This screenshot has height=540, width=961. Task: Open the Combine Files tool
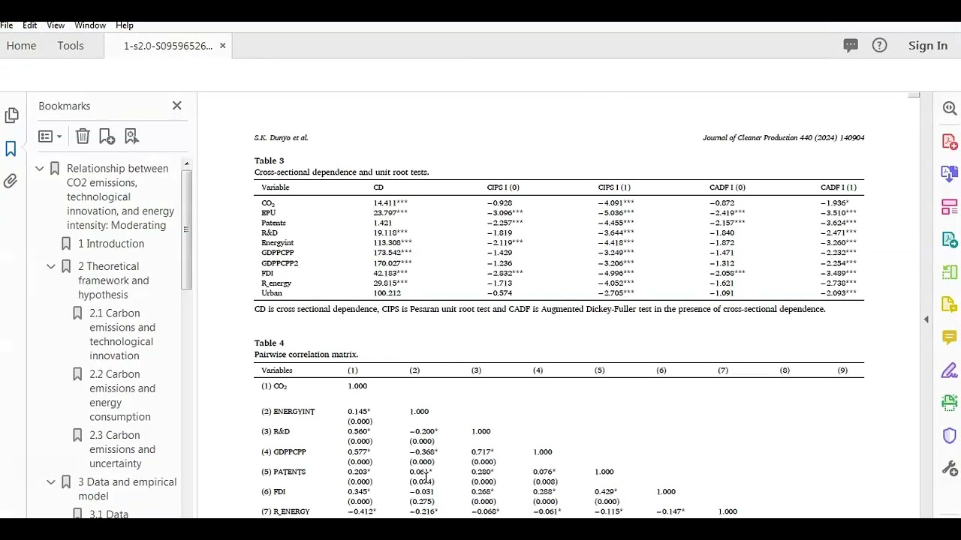(x=950, y=174)
